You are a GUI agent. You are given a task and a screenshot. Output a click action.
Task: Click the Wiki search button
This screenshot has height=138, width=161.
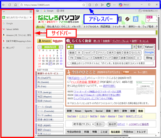79,58
